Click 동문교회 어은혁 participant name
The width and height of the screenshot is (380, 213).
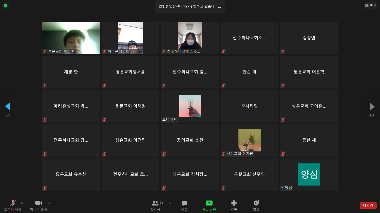click(309, 72)
